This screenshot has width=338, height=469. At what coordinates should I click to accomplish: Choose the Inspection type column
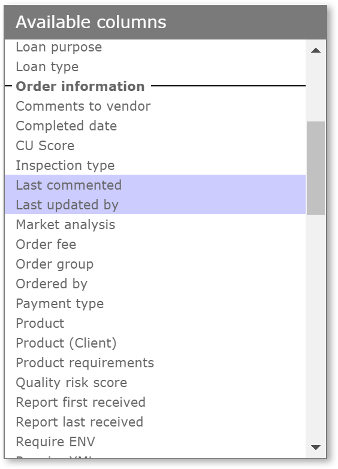(155, 165)
